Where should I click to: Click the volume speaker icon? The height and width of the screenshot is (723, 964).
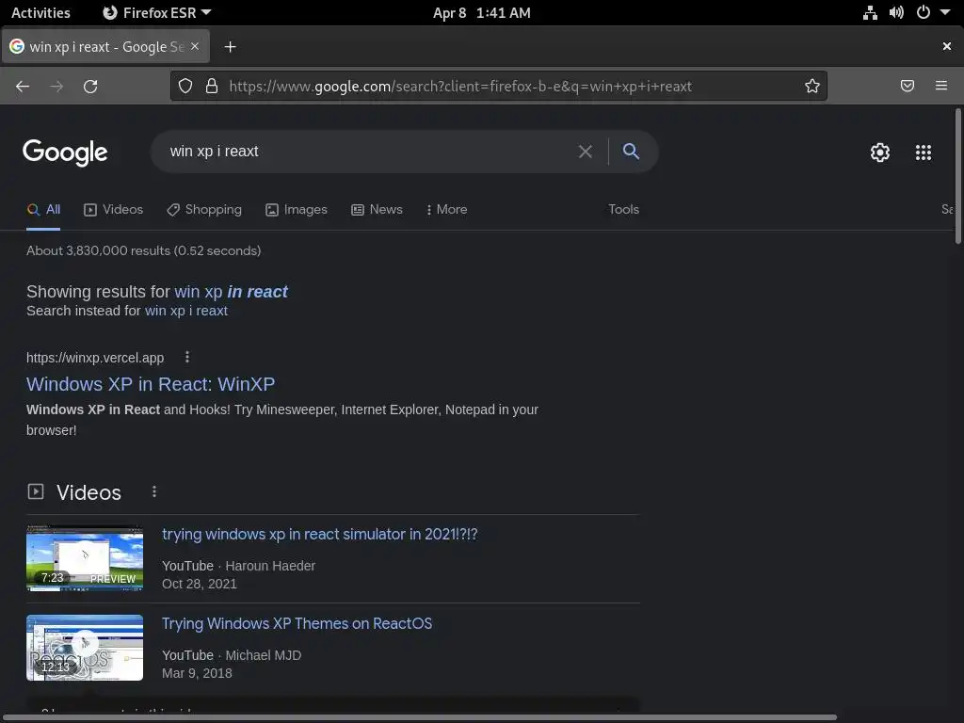pyautogui.click(x=896, y=13)
